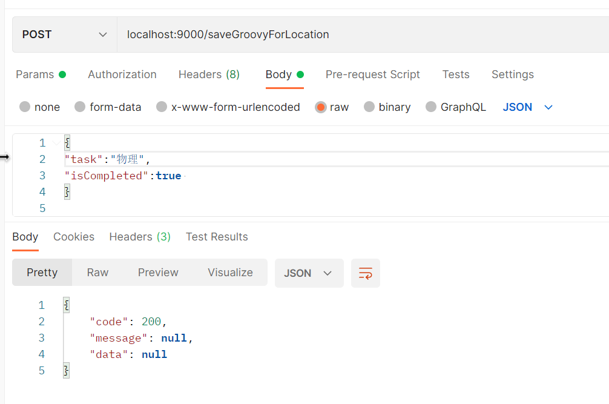Switch to the Test Results tab
Image resolution: width=609 pixels, height=404 pixels.
pyautogui.click(x=217, y=237)
